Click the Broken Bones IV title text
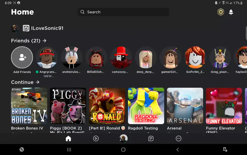 tap(27, 128)
